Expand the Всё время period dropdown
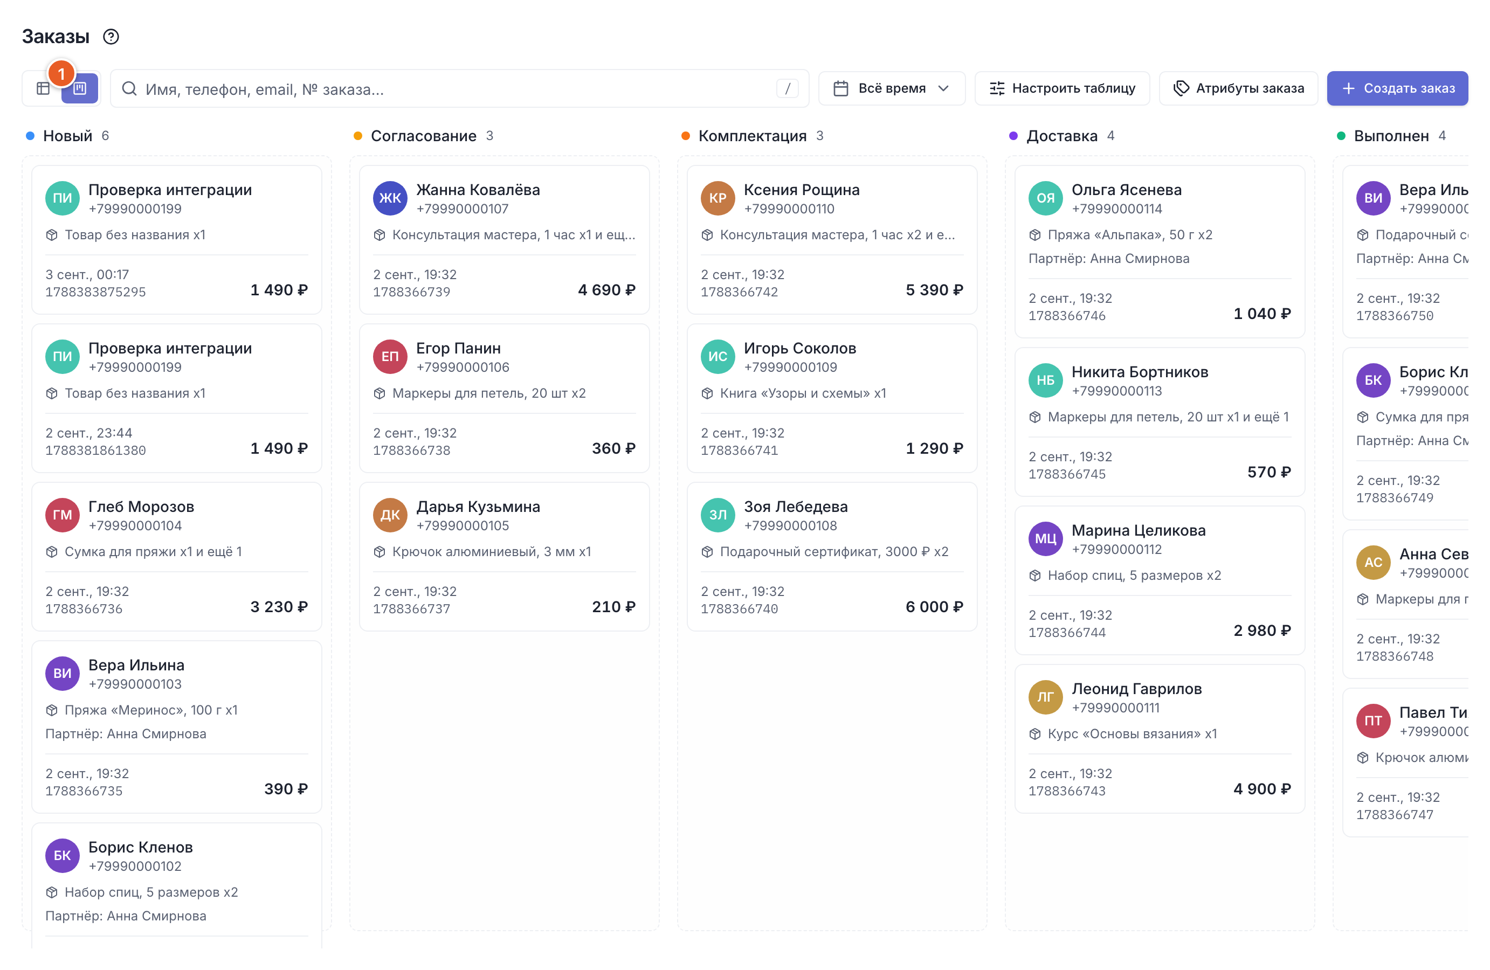 892,88
